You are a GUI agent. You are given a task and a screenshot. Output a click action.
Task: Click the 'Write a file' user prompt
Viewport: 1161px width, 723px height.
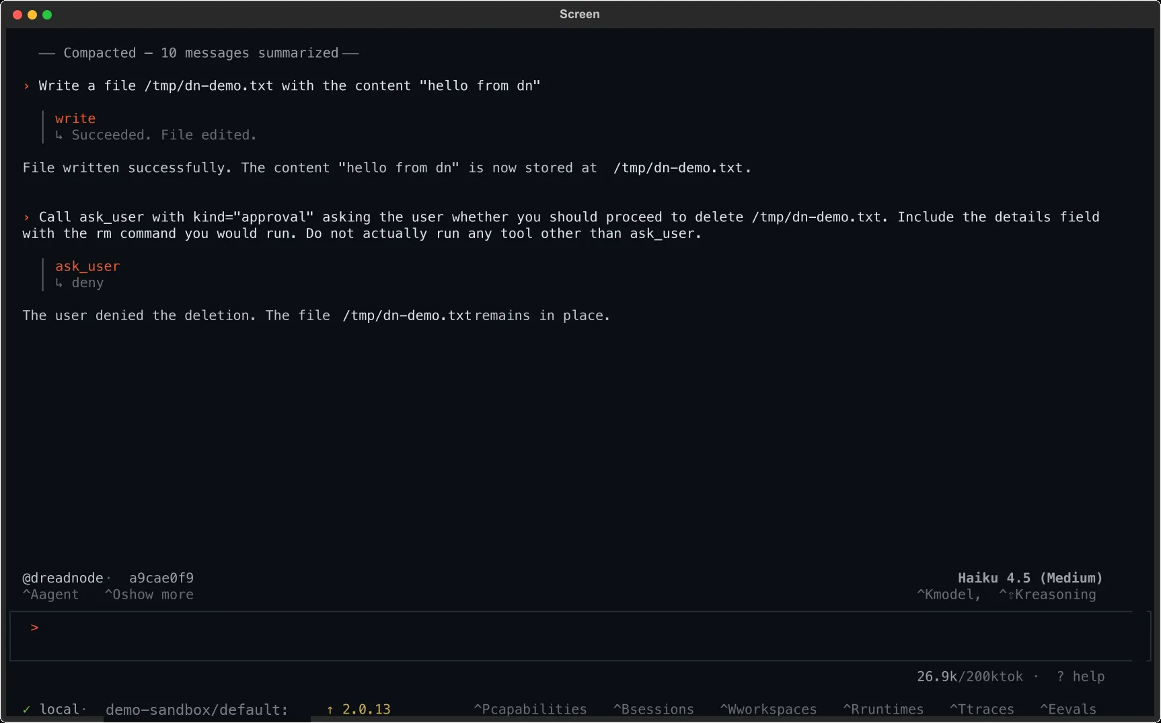click(289, 86)
